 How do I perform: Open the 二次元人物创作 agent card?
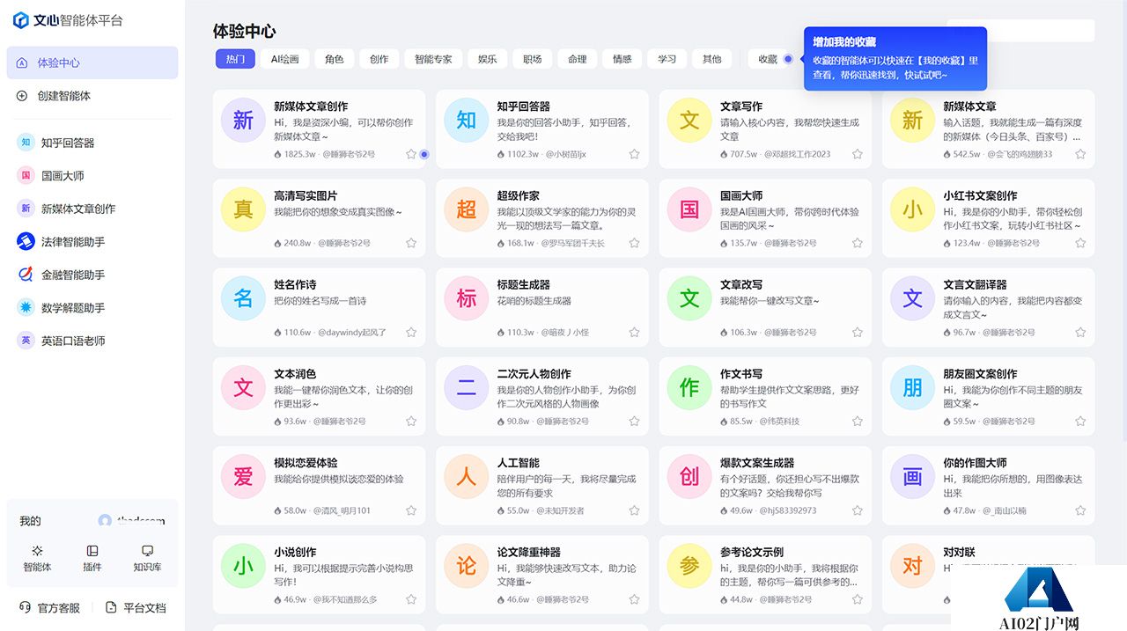tap(542, 396)
